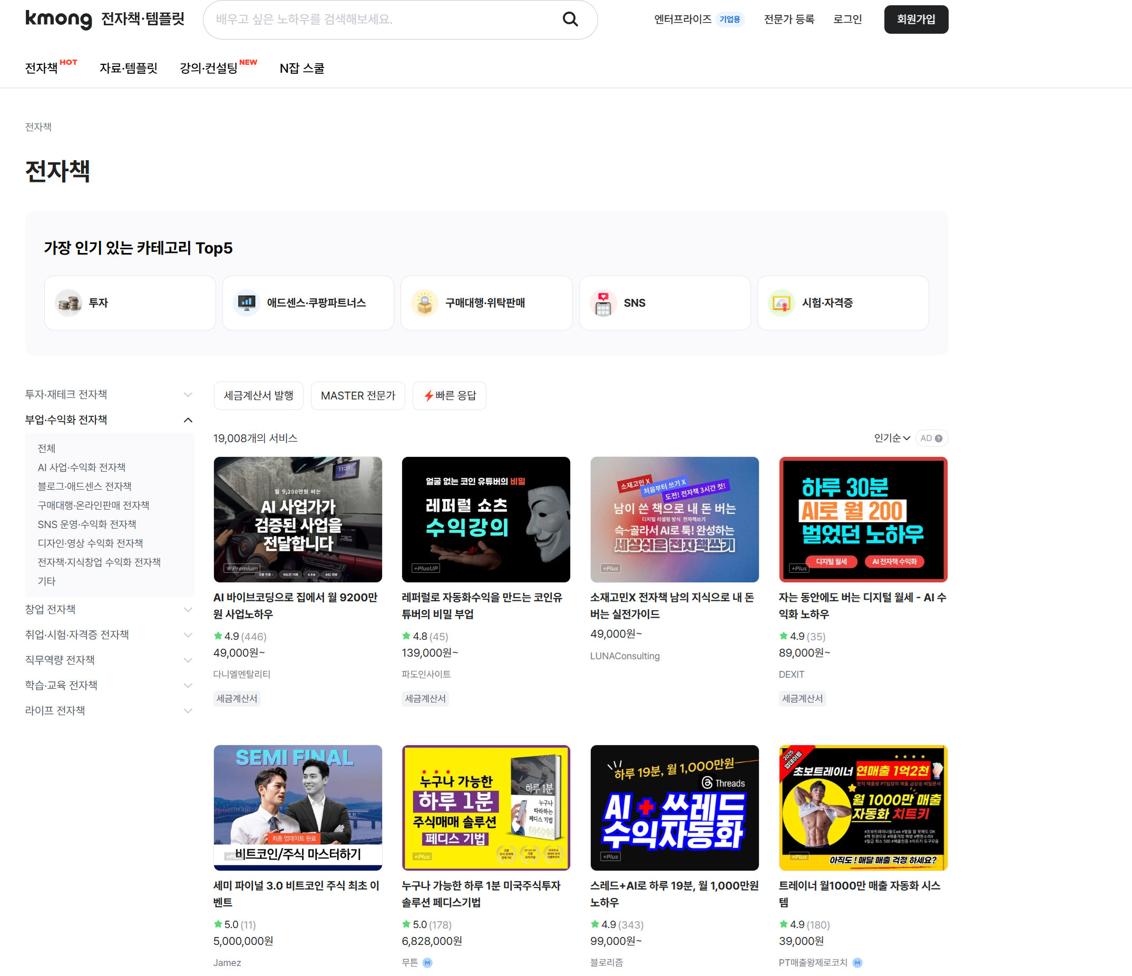Toggle the MASTER 전문가 filter
Screen dimensions: 1132x976
tap(358, 396)
